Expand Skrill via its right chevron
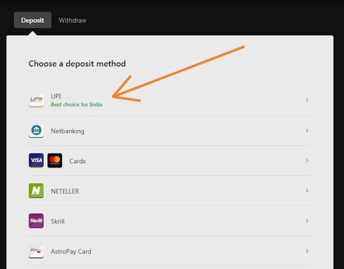 click(307, 221)
